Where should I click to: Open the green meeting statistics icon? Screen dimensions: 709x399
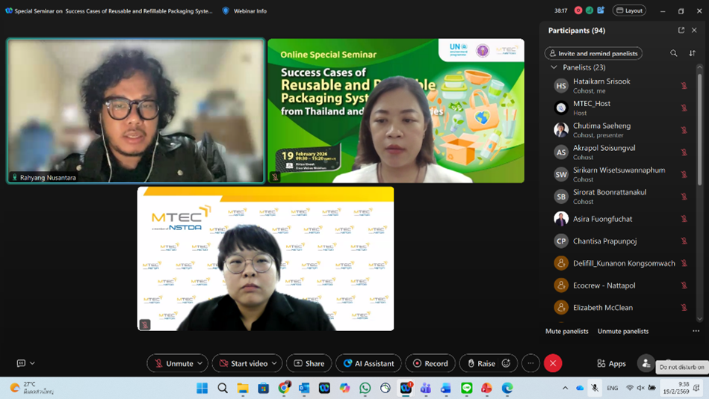[589, 10]
